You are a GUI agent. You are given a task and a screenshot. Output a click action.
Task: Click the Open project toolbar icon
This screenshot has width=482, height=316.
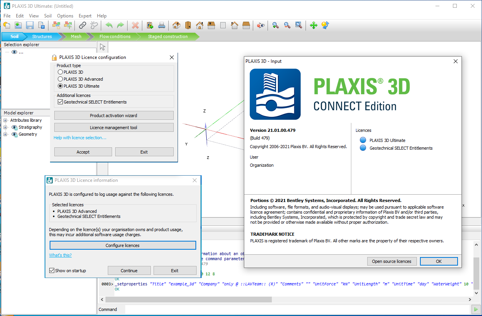[x=18, y=25]
